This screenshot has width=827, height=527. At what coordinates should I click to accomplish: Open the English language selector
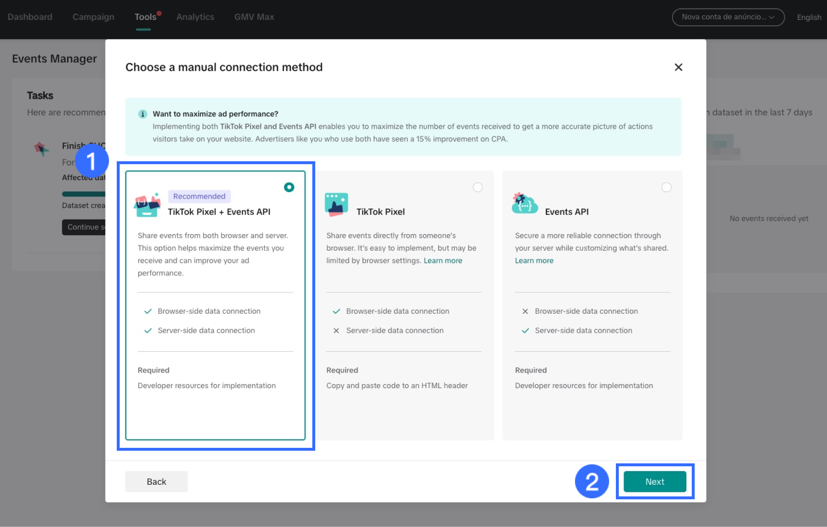(809, 17)
